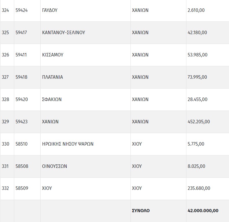Click the ΟΙΝΟΥΣΣΩΝ municipality cell

pyautogui.click(x=54, y=166)
